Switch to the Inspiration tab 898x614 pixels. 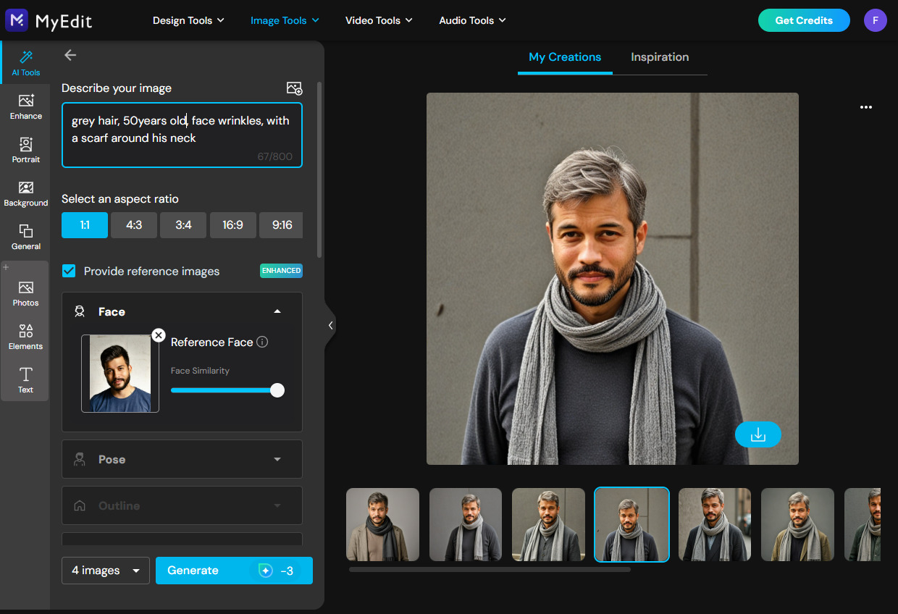pos(660,57)
